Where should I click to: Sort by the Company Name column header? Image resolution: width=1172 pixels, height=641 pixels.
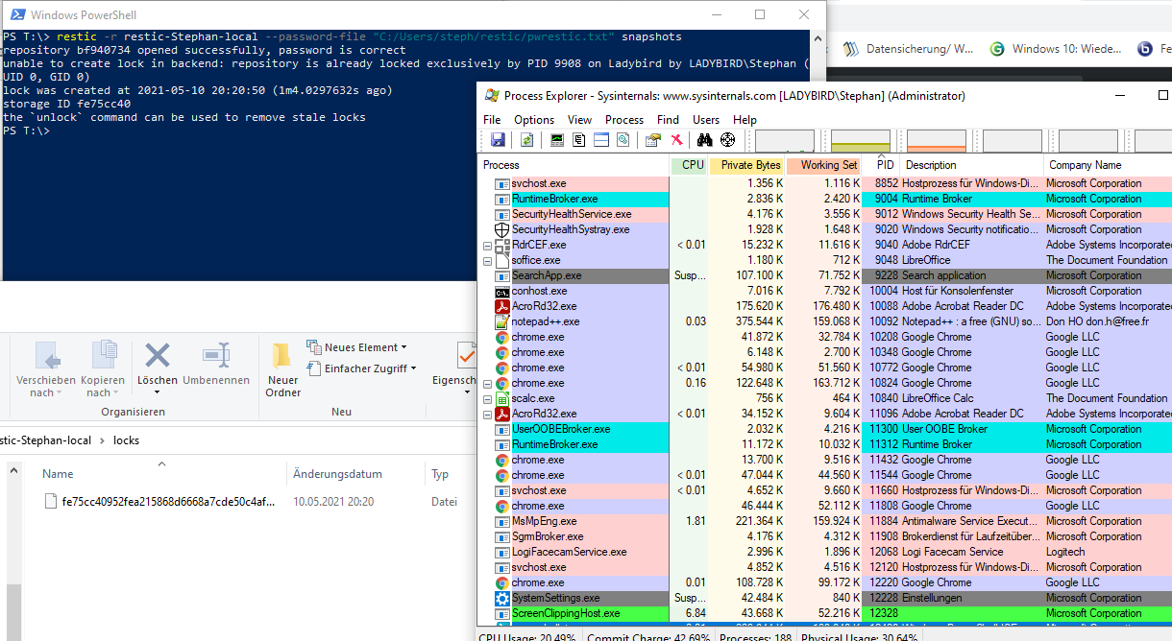coord(1108,165)
